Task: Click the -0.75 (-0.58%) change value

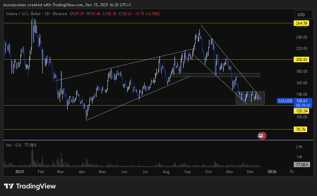Action: pos(147,14)
